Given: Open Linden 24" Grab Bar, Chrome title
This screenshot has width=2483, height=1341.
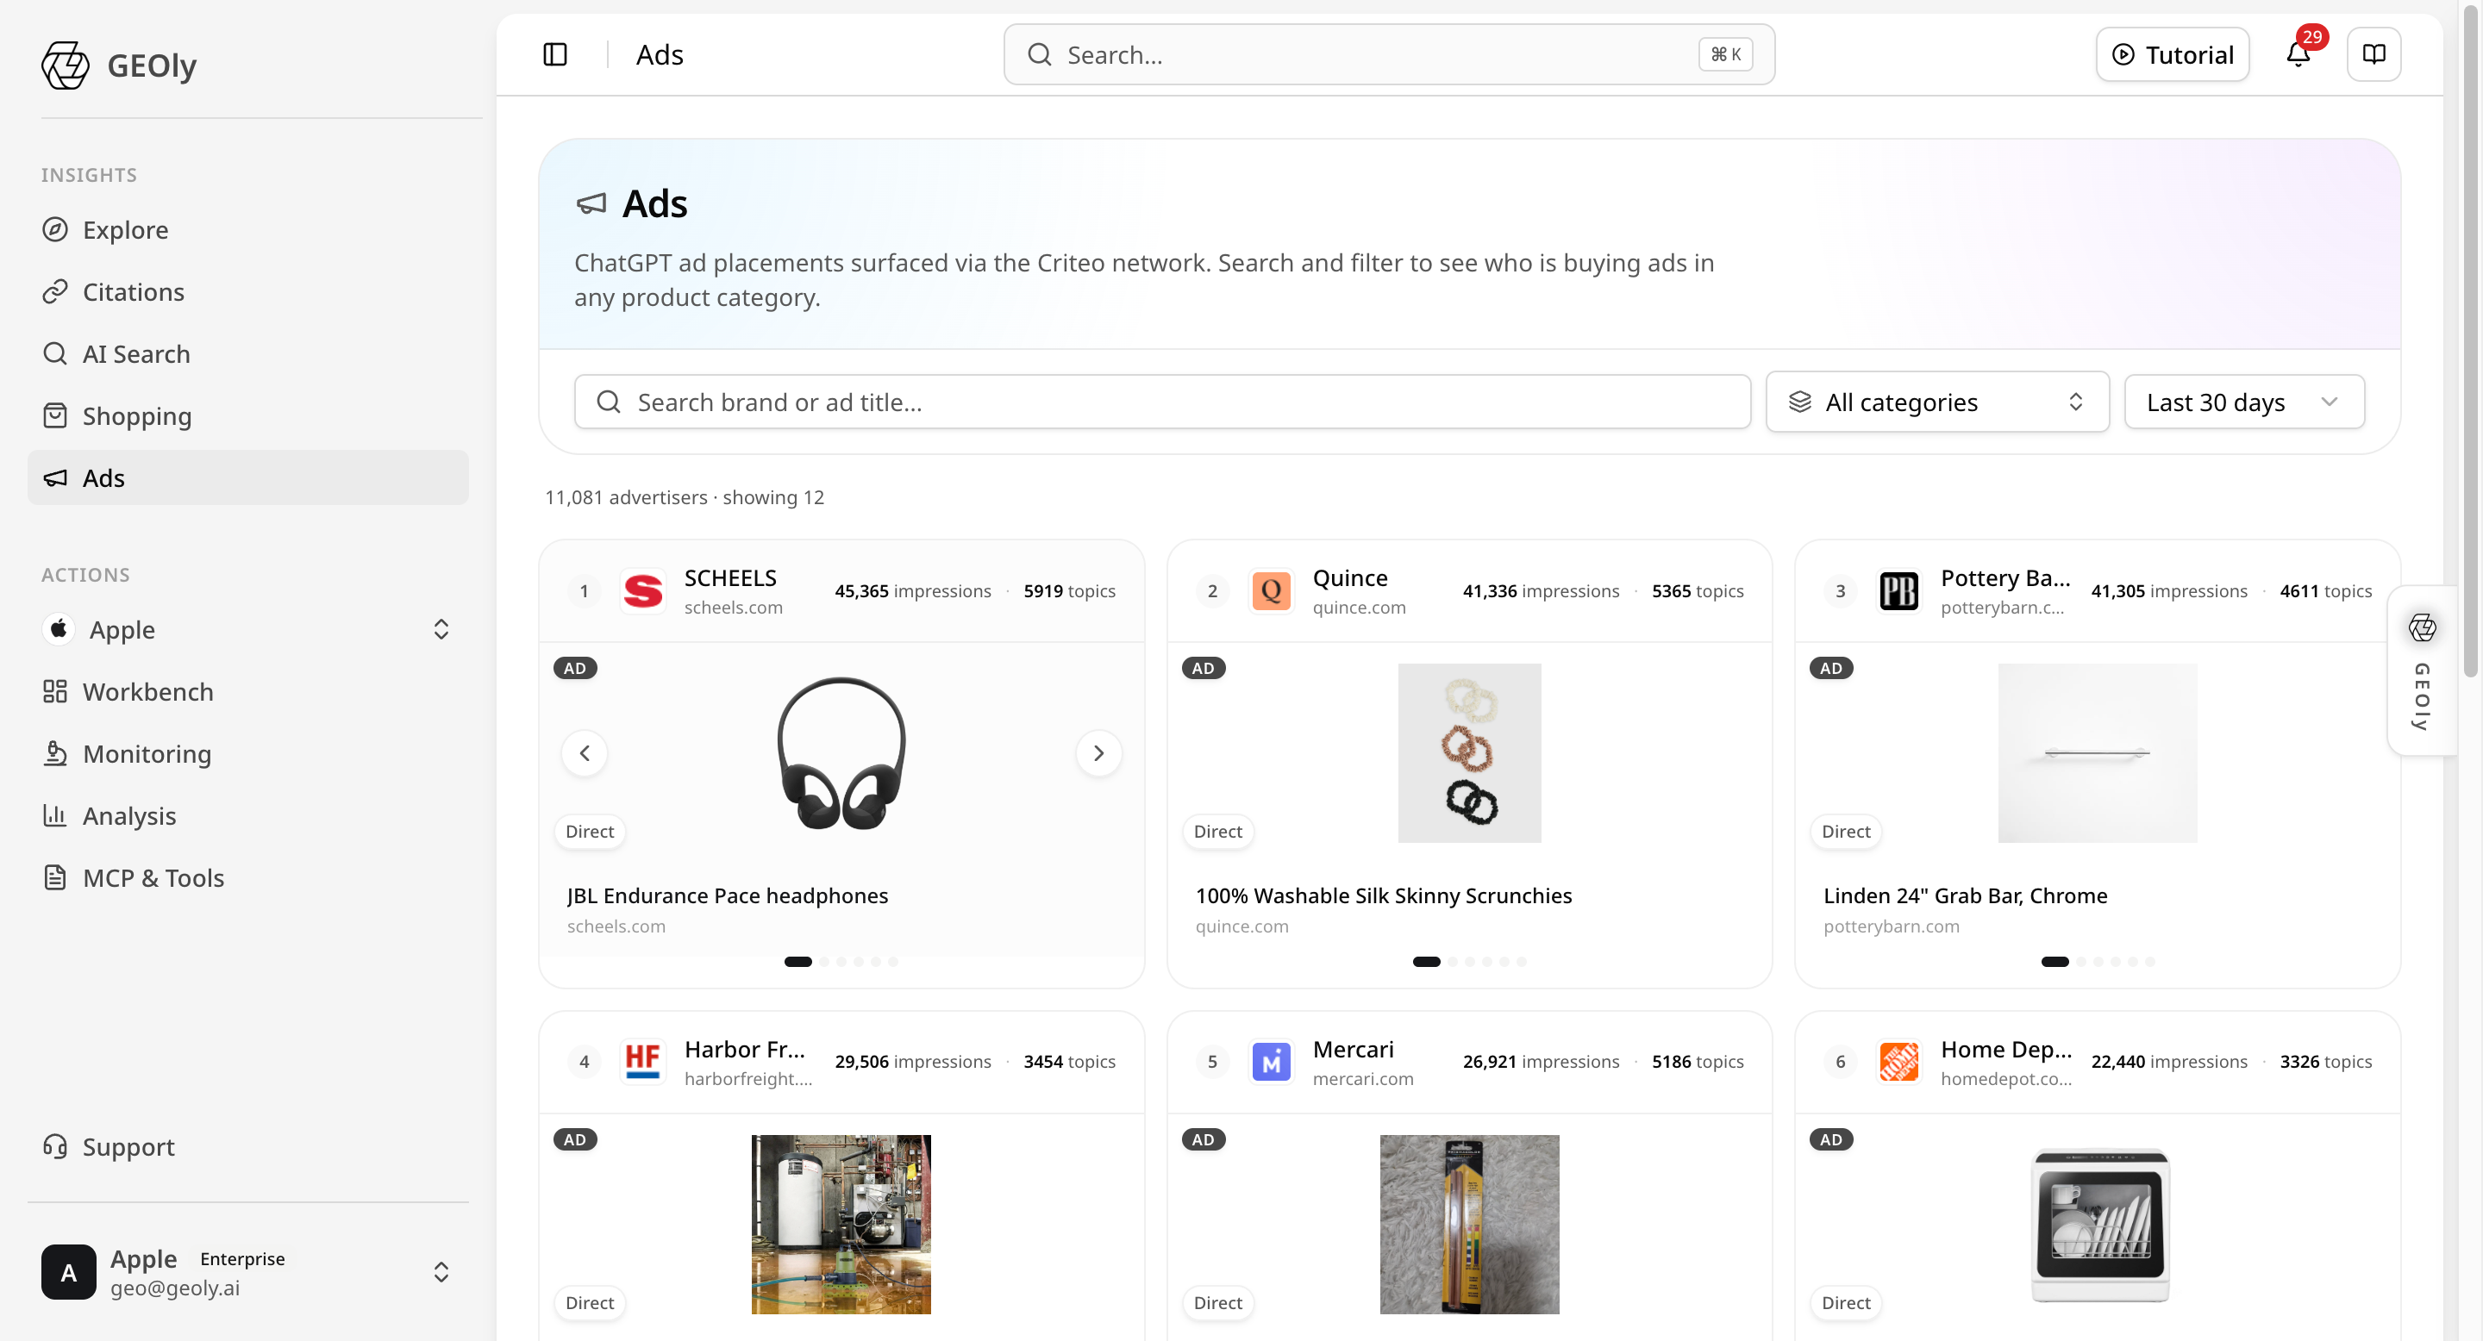Looking at the screenshot, I should pyautogui.click(x=1966, y=896).
